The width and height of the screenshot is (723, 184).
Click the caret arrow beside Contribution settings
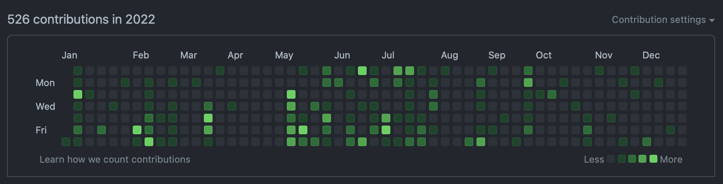(712, 20)
